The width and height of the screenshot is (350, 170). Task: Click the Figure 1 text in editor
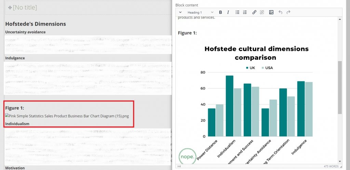pyautogui.click(x=187, y=33)
